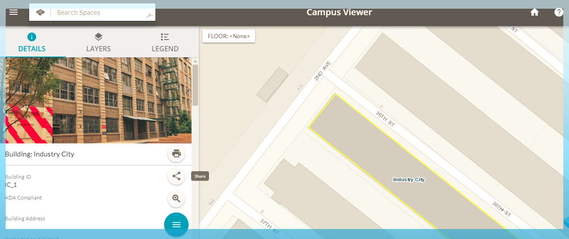Zoom to the selected building
The image size is (569, 239).
[176, 199]
